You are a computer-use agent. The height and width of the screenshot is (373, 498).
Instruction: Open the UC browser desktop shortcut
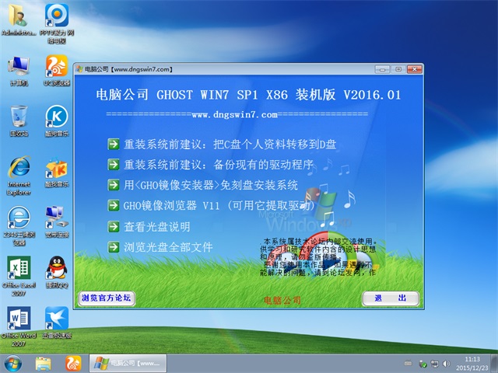coord(56,67)
